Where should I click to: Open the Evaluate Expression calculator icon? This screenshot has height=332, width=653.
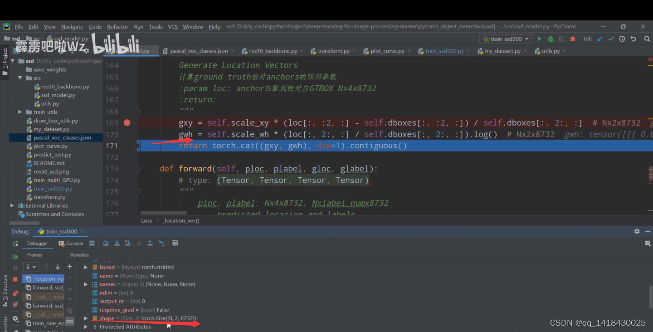pos(175,243)
